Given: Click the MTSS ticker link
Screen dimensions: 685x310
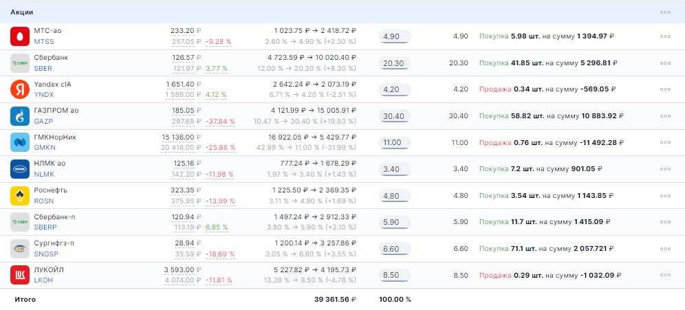Looking at the screenshot, I should coord(43,42).
